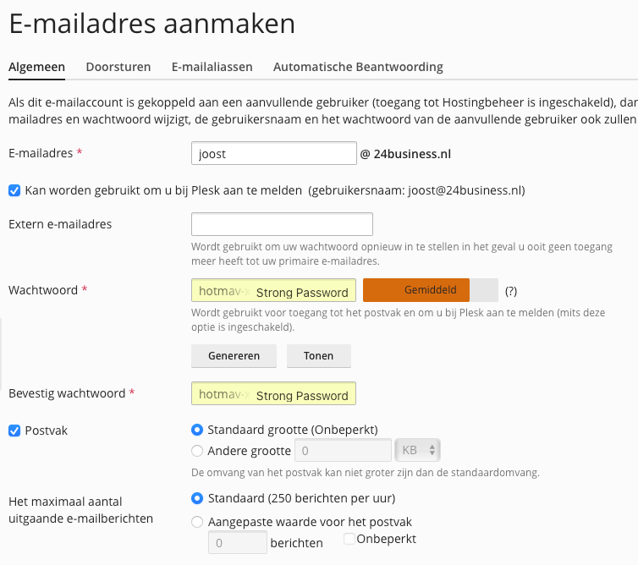Click the password strength indicator bar
Viewport: 638px width, 565px height.
click(x=431, y=290)
